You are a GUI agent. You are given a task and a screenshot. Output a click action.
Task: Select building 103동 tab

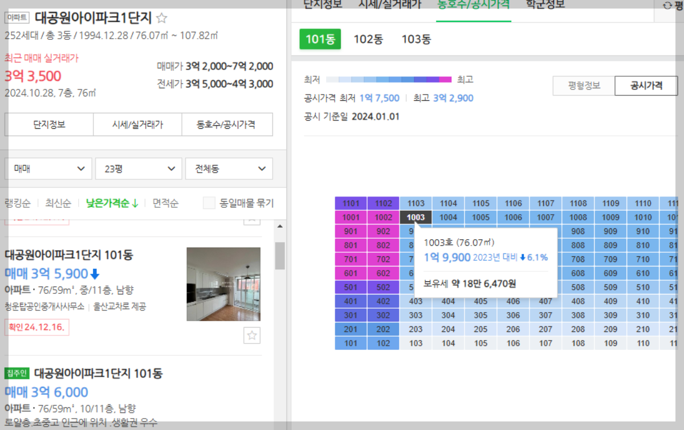416,39
